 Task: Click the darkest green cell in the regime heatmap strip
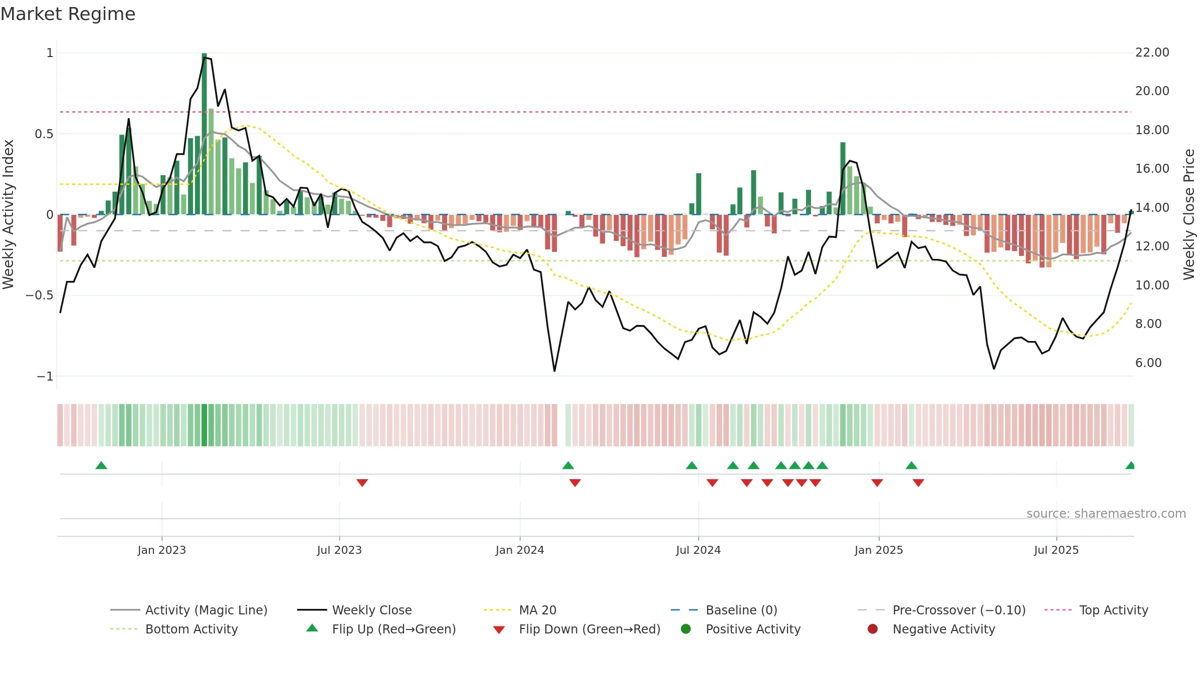[204, 425]
